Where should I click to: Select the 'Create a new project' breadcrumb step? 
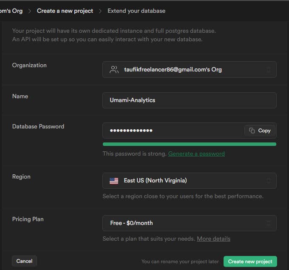[65, 11]
